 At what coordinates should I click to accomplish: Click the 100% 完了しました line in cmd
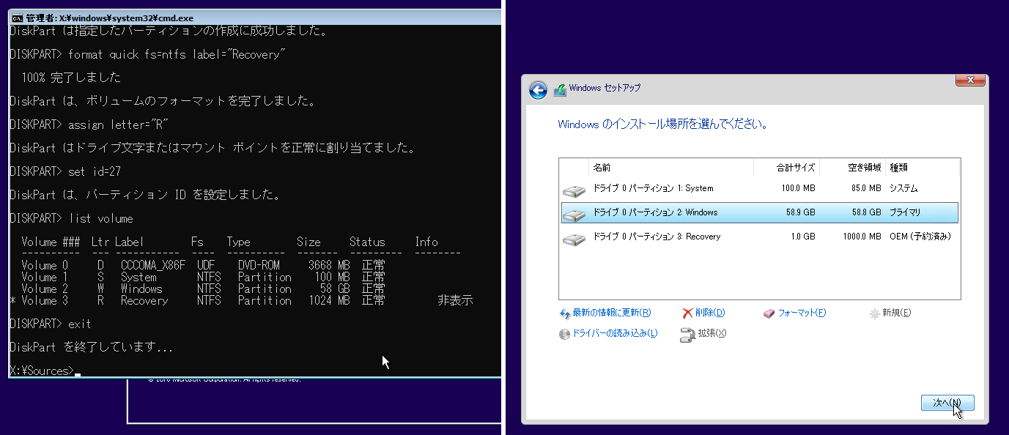pyautogui.click(x=71, y=78)
